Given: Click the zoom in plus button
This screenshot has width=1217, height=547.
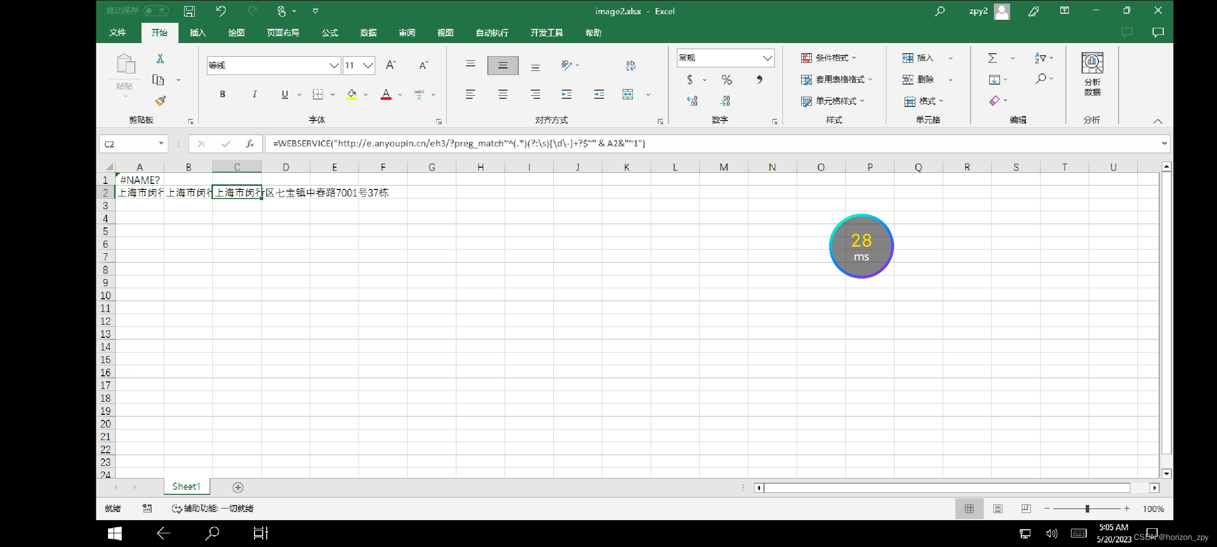Looking at the screenshot, I should (1127, 509).
